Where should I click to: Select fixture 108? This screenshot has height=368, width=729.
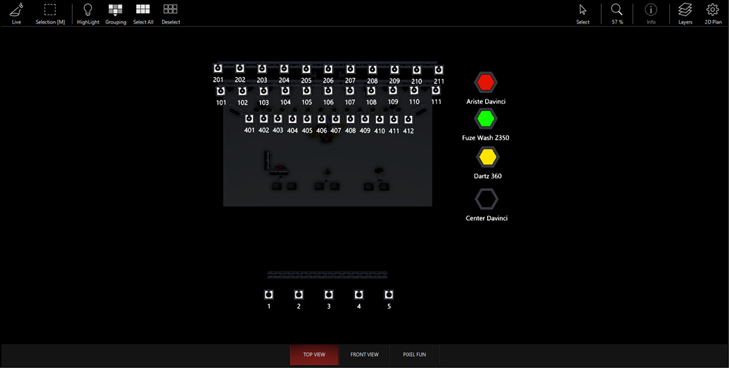pyautogui.click(x=371, y=91)
